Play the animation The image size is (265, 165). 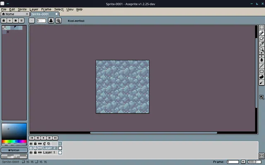(43, 138)
